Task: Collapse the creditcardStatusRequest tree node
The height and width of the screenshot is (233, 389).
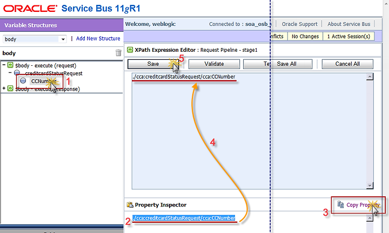Action: tap(10, 73)
